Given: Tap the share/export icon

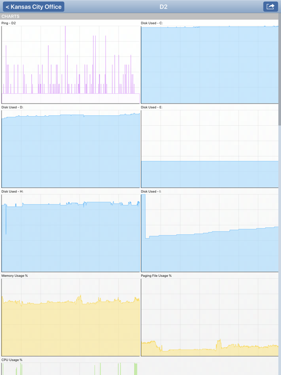Looking at the screenshot, I should click(270, 7).
